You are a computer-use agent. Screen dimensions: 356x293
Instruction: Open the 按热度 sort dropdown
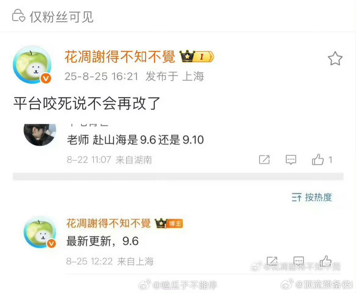tap(312, 197)
